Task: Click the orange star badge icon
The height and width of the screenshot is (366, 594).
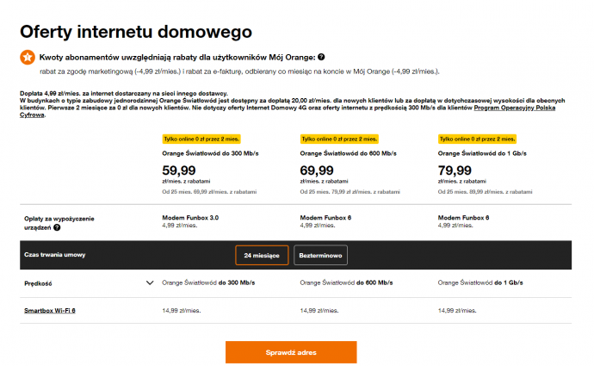Action: click(x=28, y=57)
